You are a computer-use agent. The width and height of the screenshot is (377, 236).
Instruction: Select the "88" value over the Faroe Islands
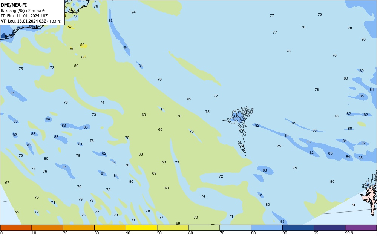coord(235,117)
